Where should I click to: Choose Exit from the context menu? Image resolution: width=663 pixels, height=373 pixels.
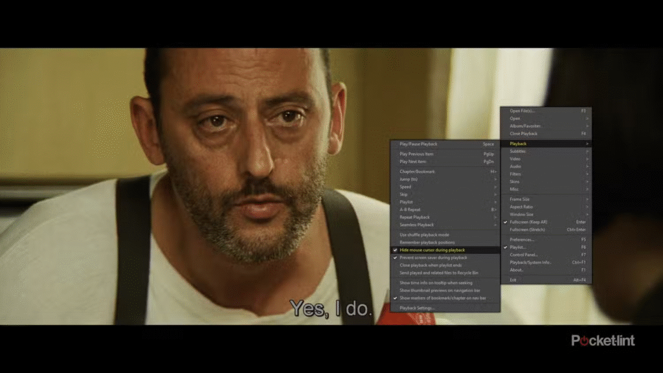coord(513,280)
